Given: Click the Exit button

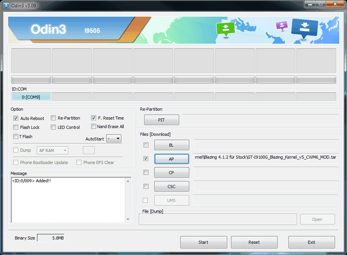Looking at the screenshot, I should coord(312,242).
